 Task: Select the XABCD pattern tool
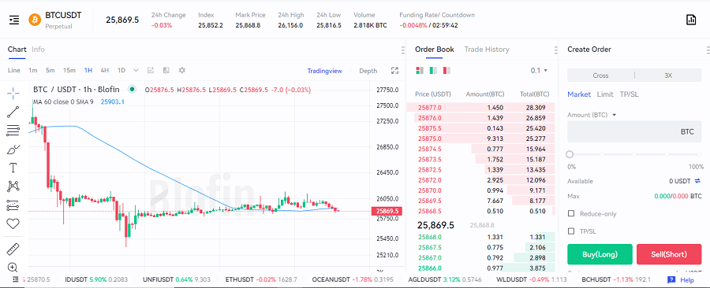point(13,186)
